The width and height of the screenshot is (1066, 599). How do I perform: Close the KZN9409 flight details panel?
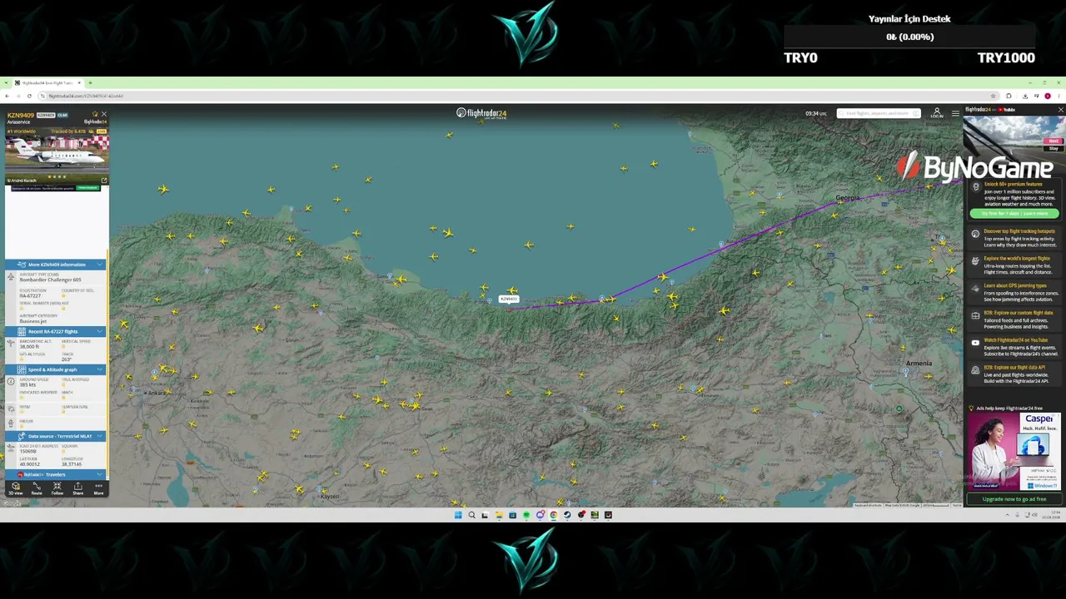point(103,114)
